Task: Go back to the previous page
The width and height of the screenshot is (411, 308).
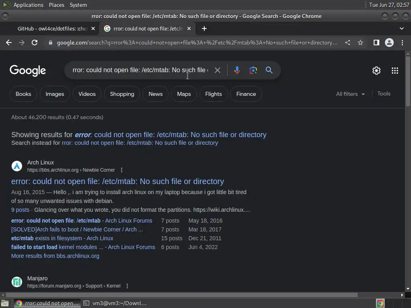Action: [x=9, y=43]
